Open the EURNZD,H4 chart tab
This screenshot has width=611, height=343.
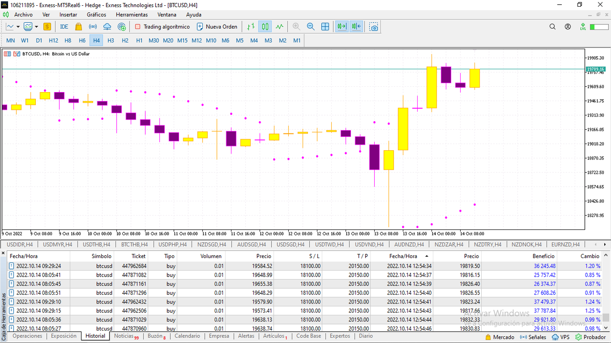pos(566,244)
